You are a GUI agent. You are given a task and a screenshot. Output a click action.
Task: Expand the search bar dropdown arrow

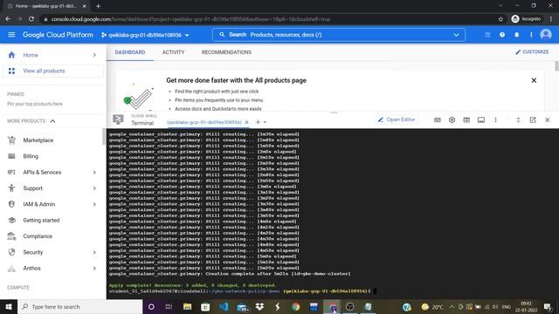click(456, 35)
